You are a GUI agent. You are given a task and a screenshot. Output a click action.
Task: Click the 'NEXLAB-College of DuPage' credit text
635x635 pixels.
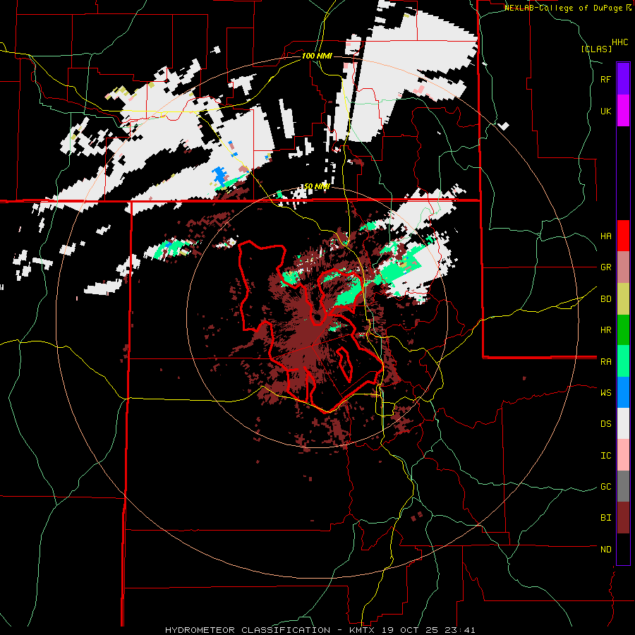(563, 8)
